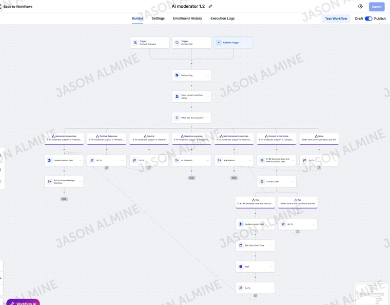Open three-dot menu on Generate Date and time step
390x305 pixels.
[292, 160]
